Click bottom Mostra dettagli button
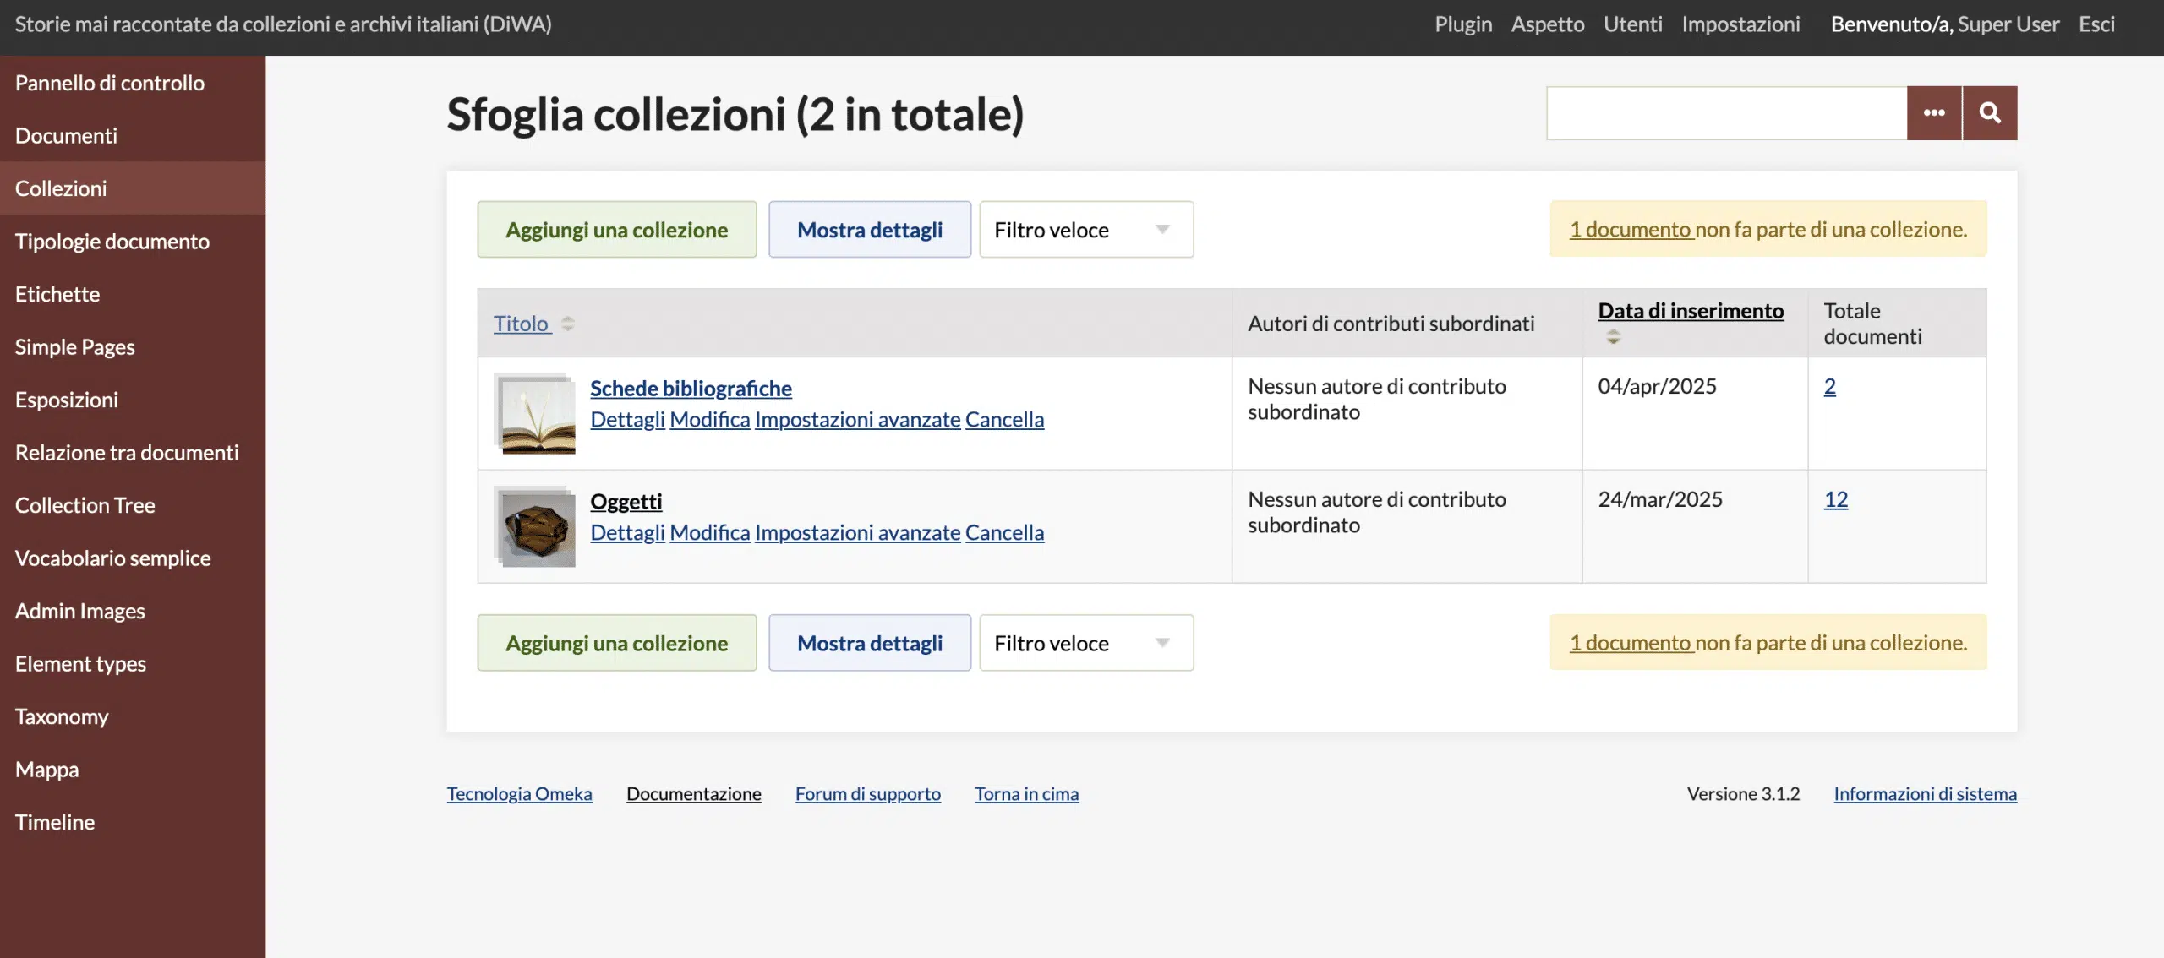The height and width of the screenshot is (958, 2164). click(x=870, y=643)
